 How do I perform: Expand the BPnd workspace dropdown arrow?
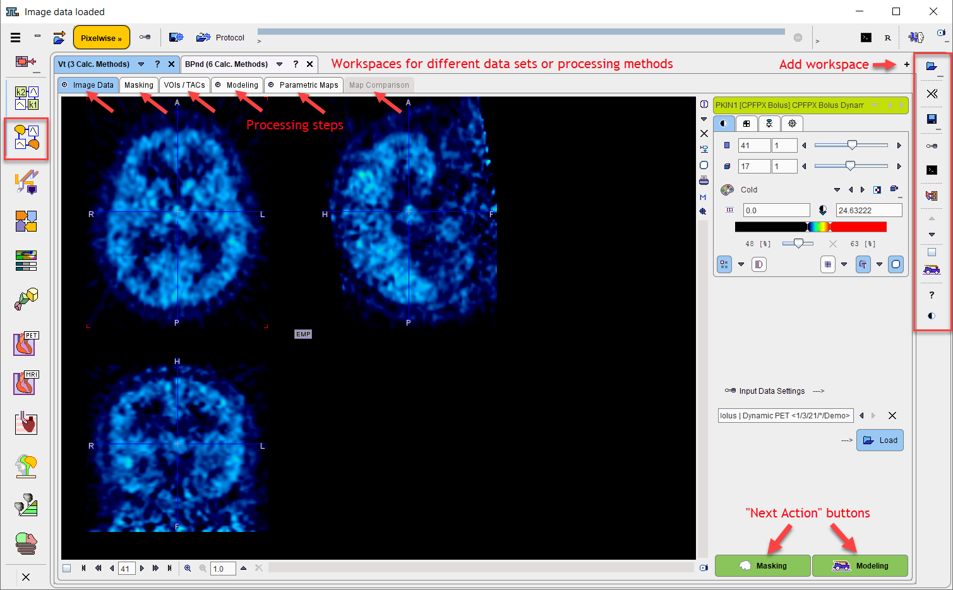[279, 64]
